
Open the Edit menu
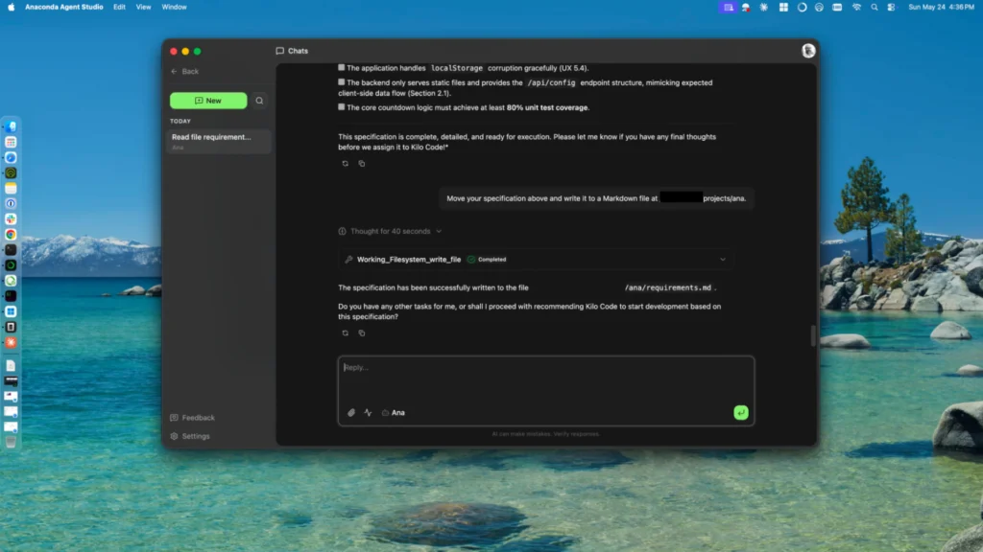point(119,7)
